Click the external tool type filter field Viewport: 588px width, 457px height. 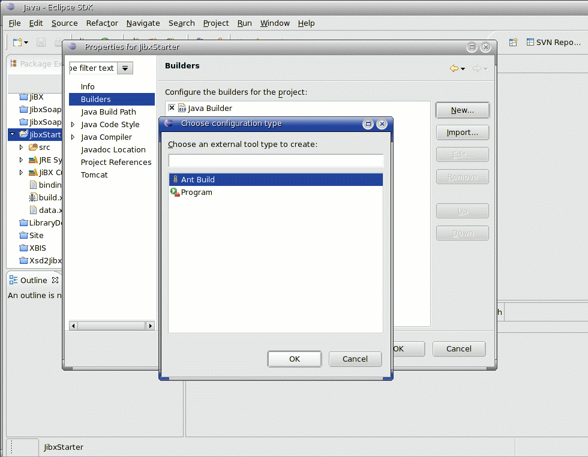(275, 161)
